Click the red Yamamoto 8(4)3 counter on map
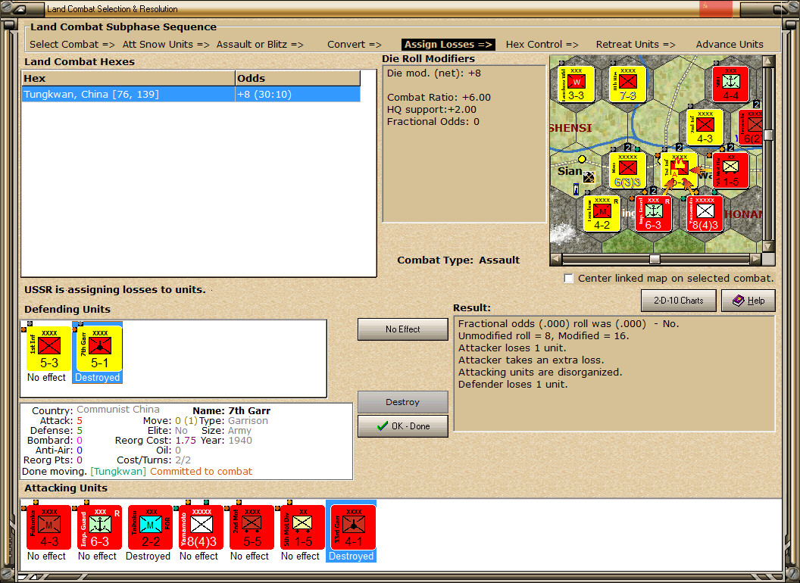Image resolution: width=800 pixels, height=583 pixels. point(705,214)
